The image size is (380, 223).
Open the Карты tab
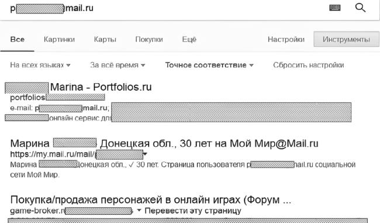[x=105, y=39]
